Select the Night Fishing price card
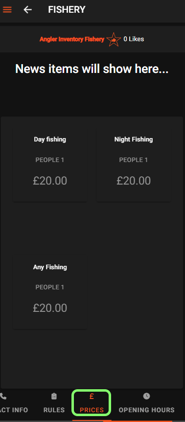185x422 pixels. 134,165
